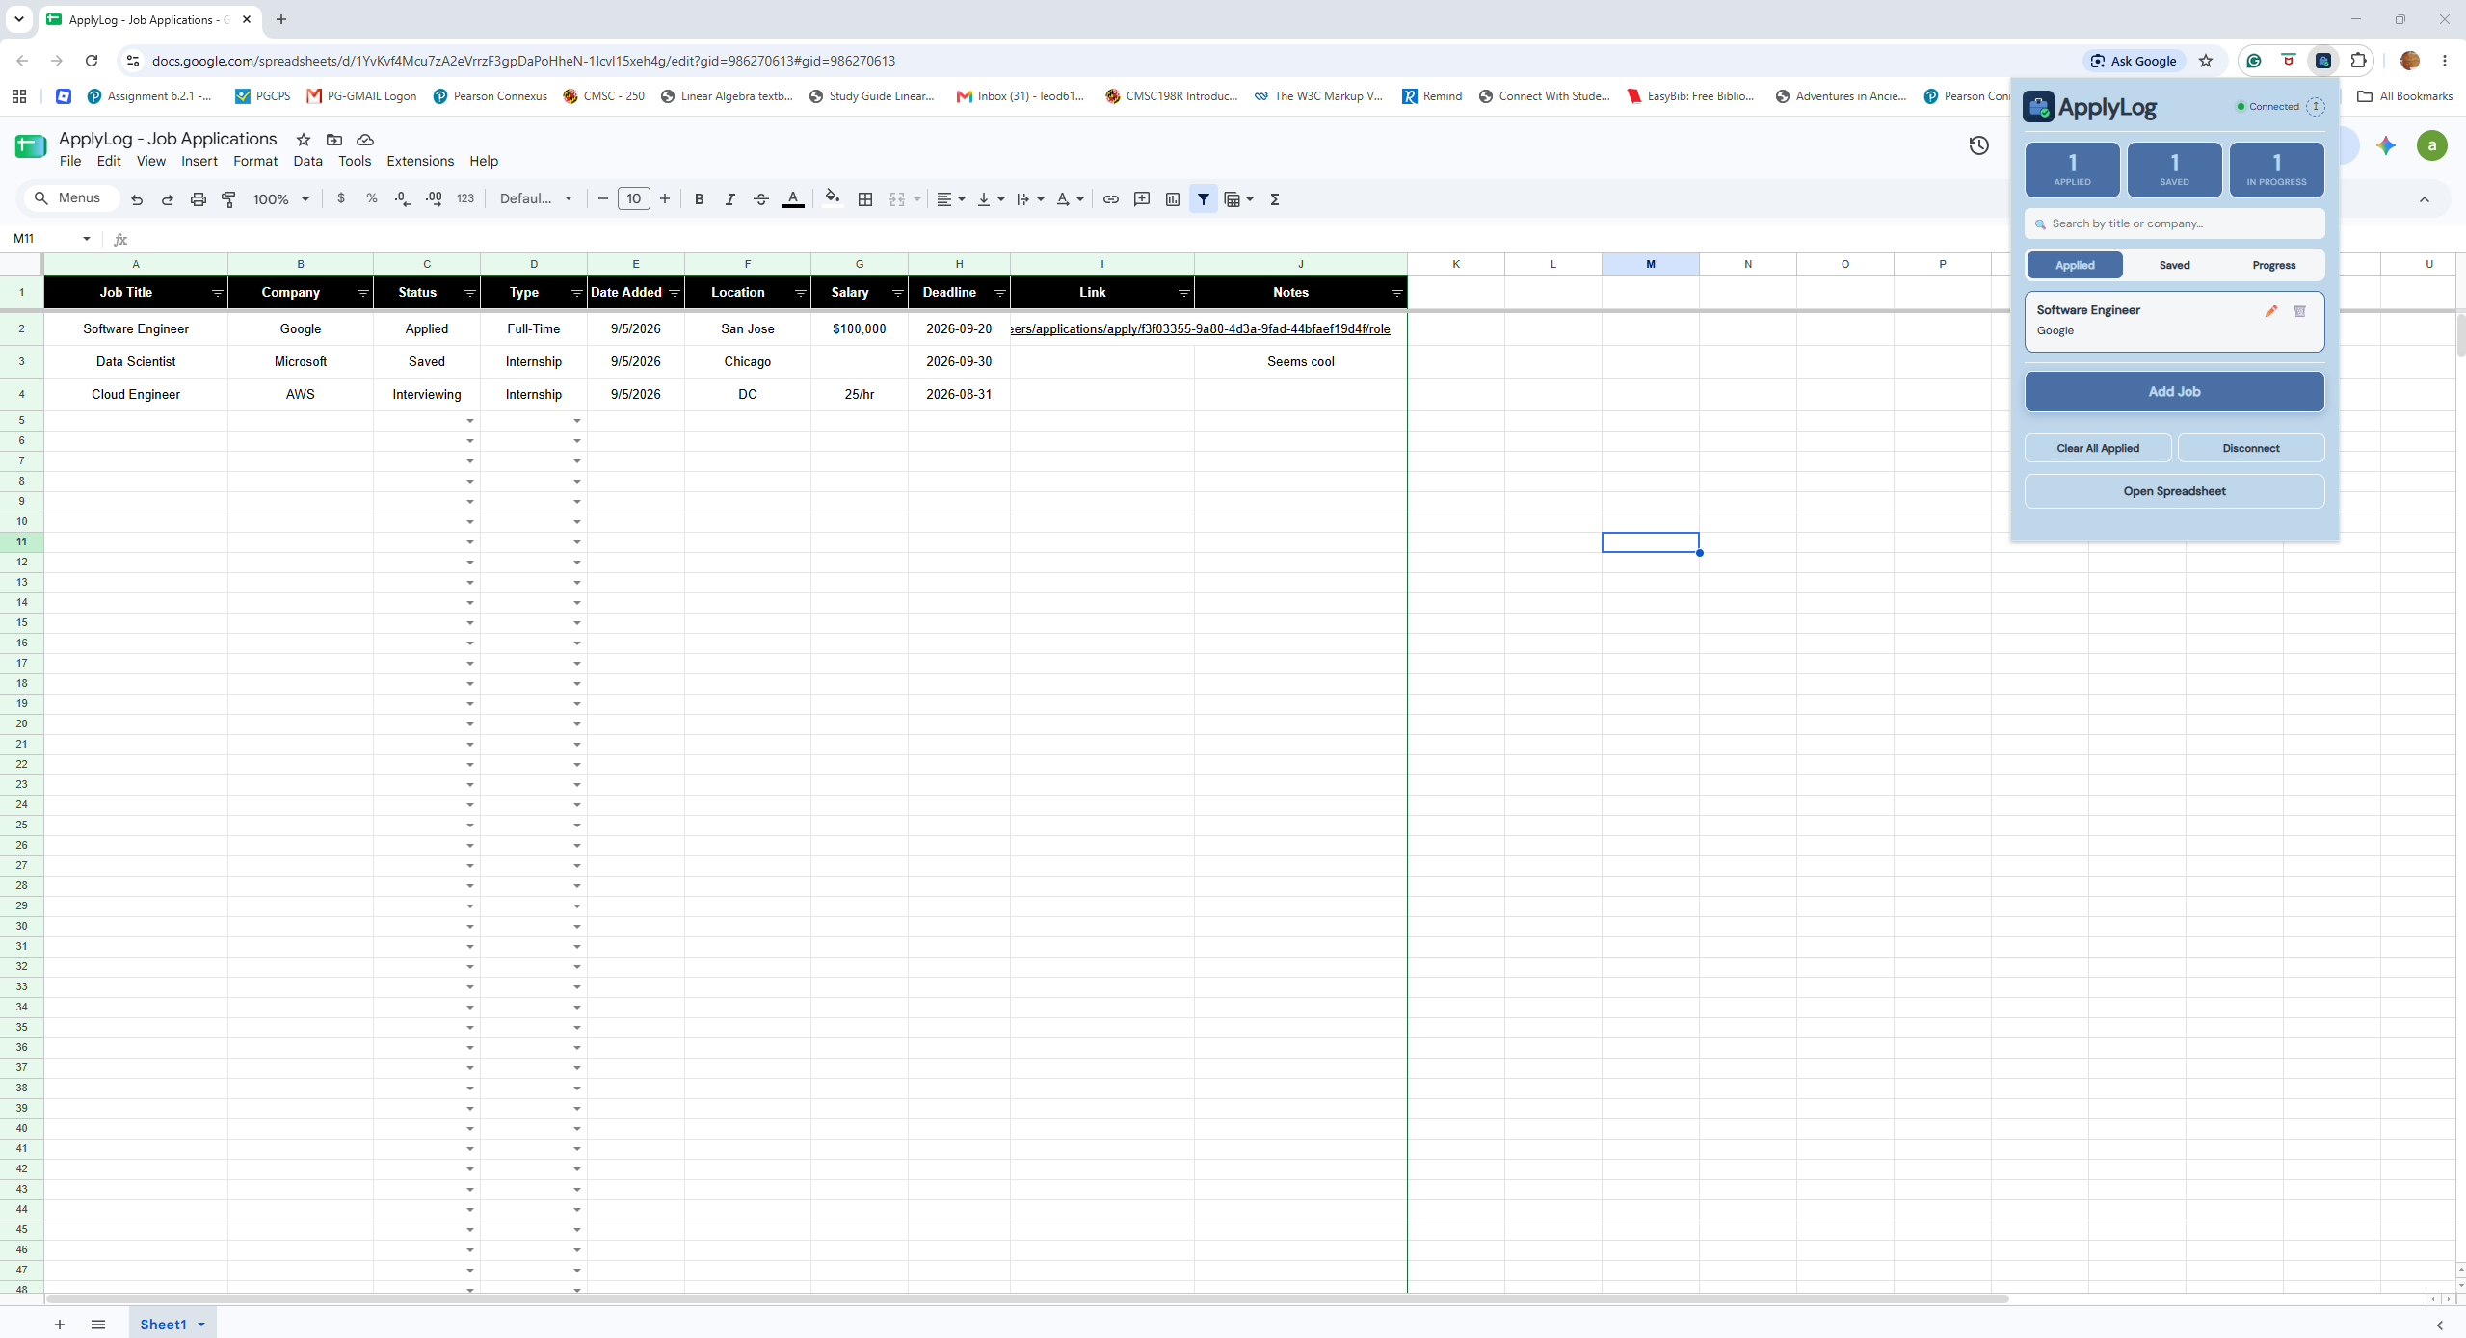Viewport: 2466px width, 1338px height.
Task: Open the Extensions menu
Action: pyautogui.click(x=420, y=161)
